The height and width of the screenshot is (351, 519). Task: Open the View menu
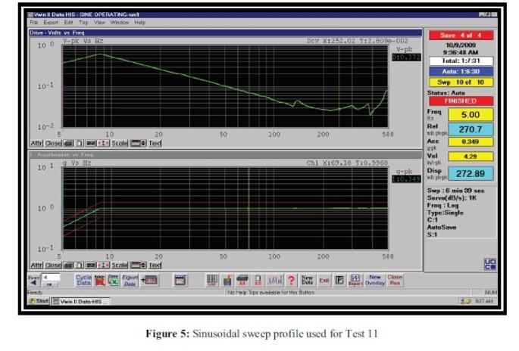pyautogui.click(x=99, y=23)
